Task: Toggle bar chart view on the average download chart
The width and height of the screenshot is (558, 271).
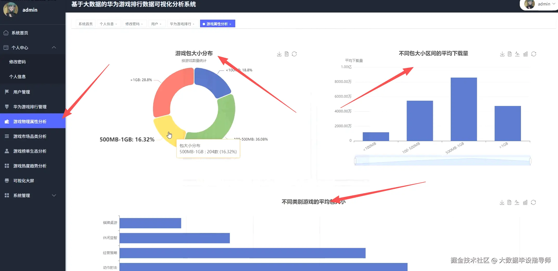Action: tap(525, 54)
